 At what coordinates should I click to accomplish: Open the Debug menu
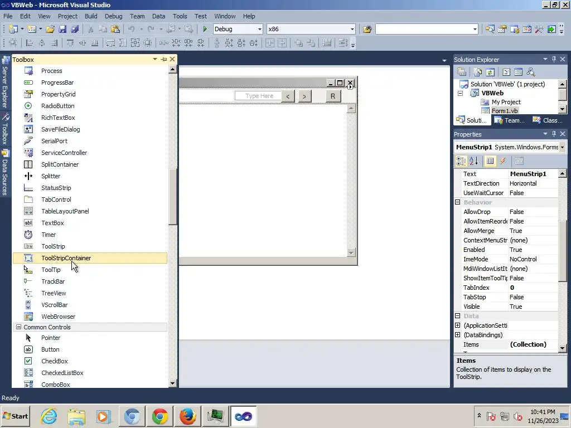tap(113, 16)
